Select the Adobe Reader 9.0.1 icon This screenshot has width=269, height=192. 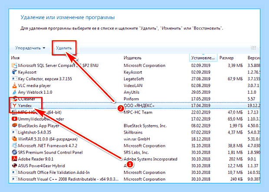14,159
